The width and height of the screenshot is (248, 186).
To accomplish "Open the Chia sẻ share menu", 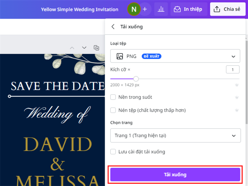I will tap(228, 9).
